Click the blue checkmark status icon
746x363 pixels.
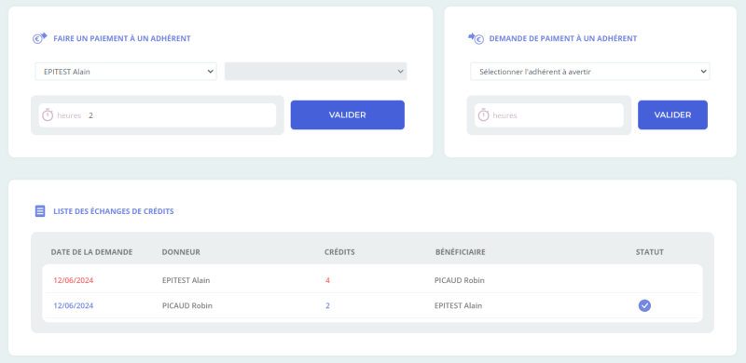pyautogui.click(x=644, y=305)
